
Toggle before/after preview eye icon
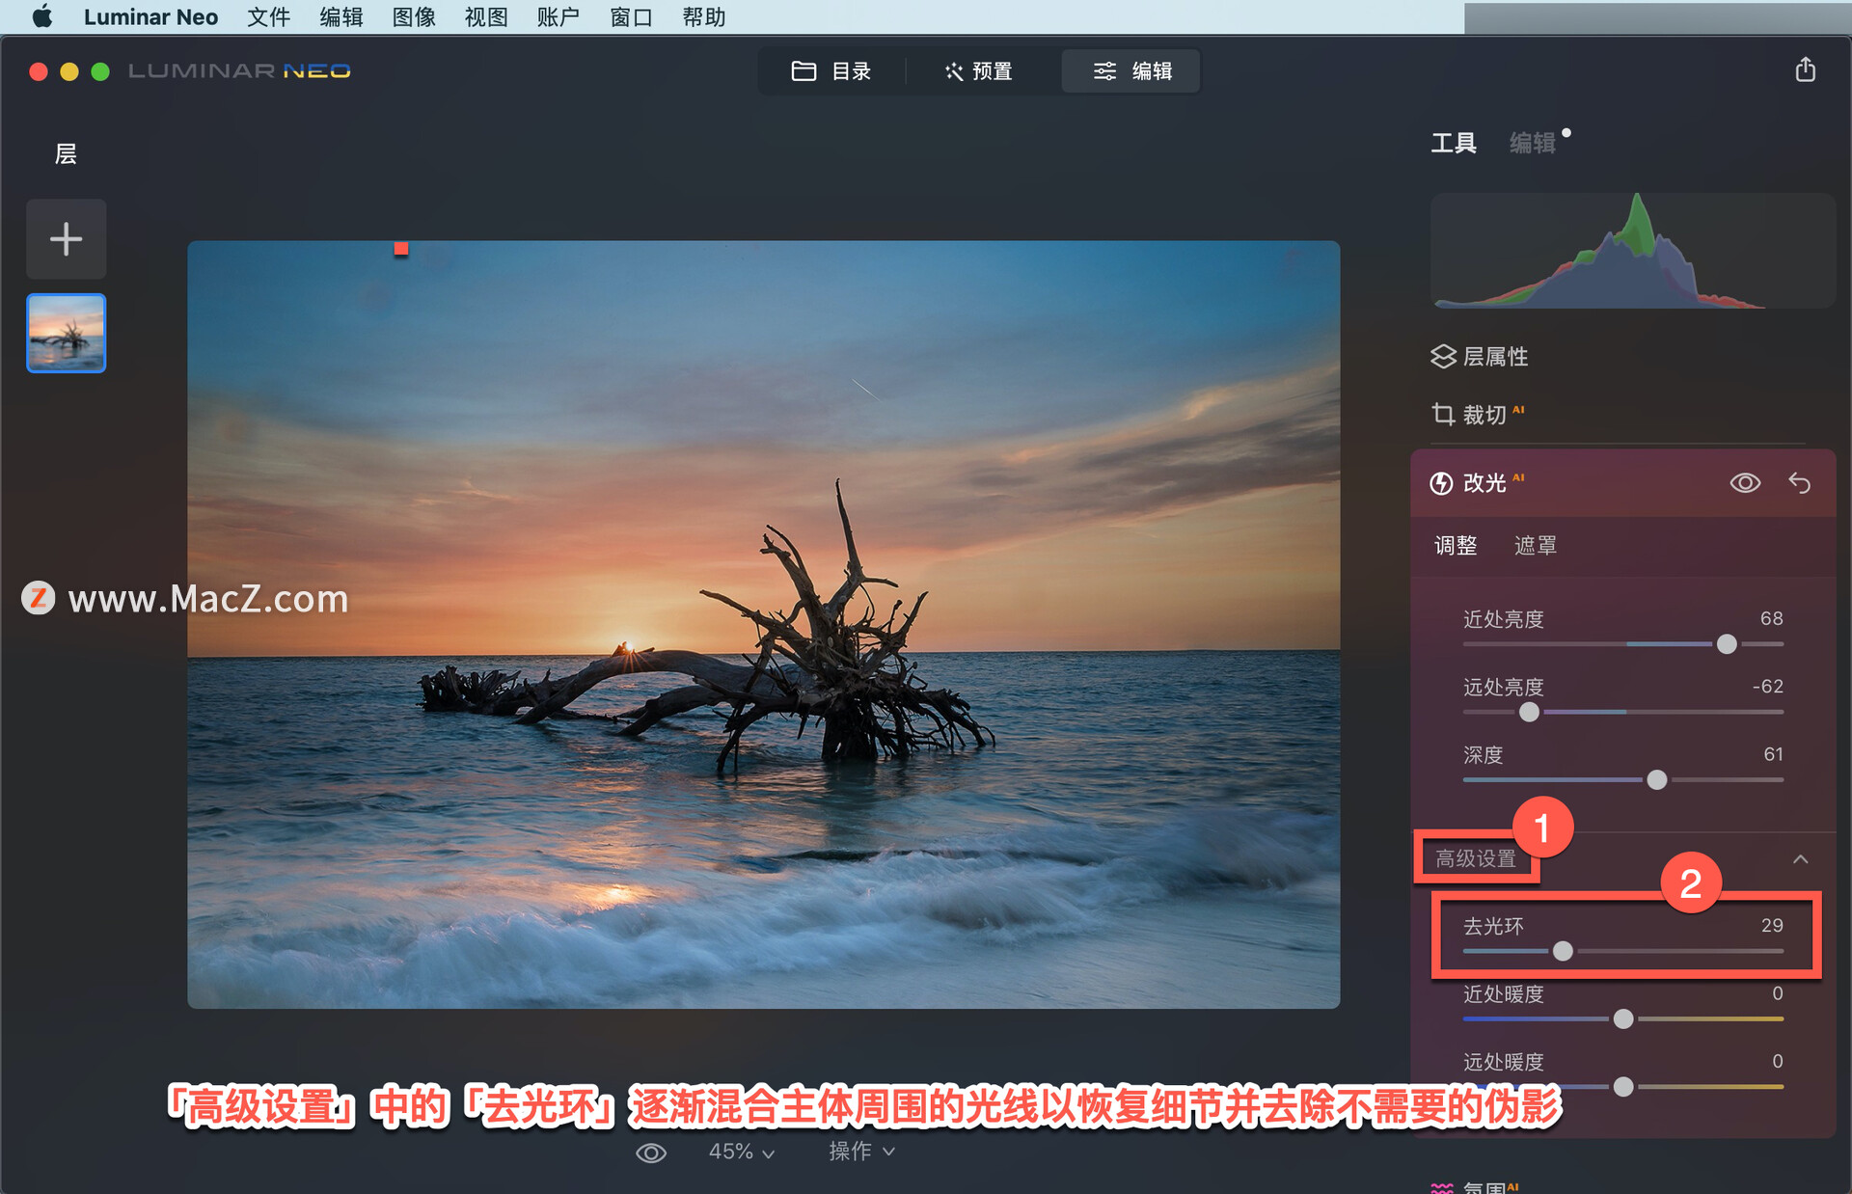tap(651, 1153)
